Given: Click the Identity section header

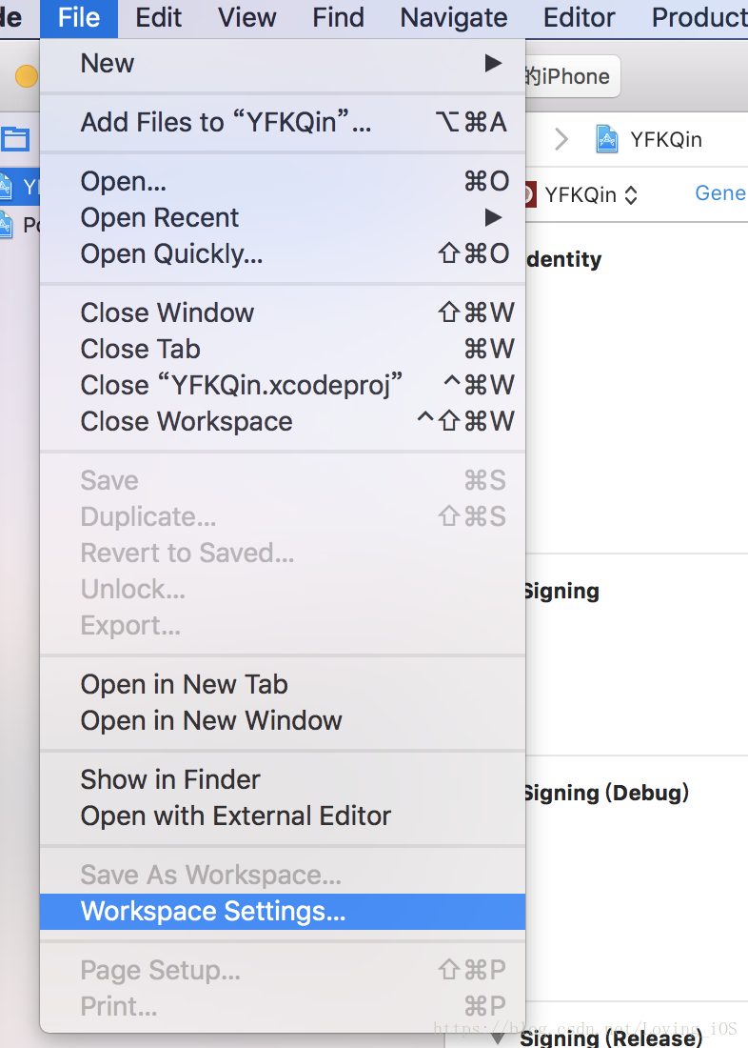Looking at the screenshot, I should tap(563, 259).
